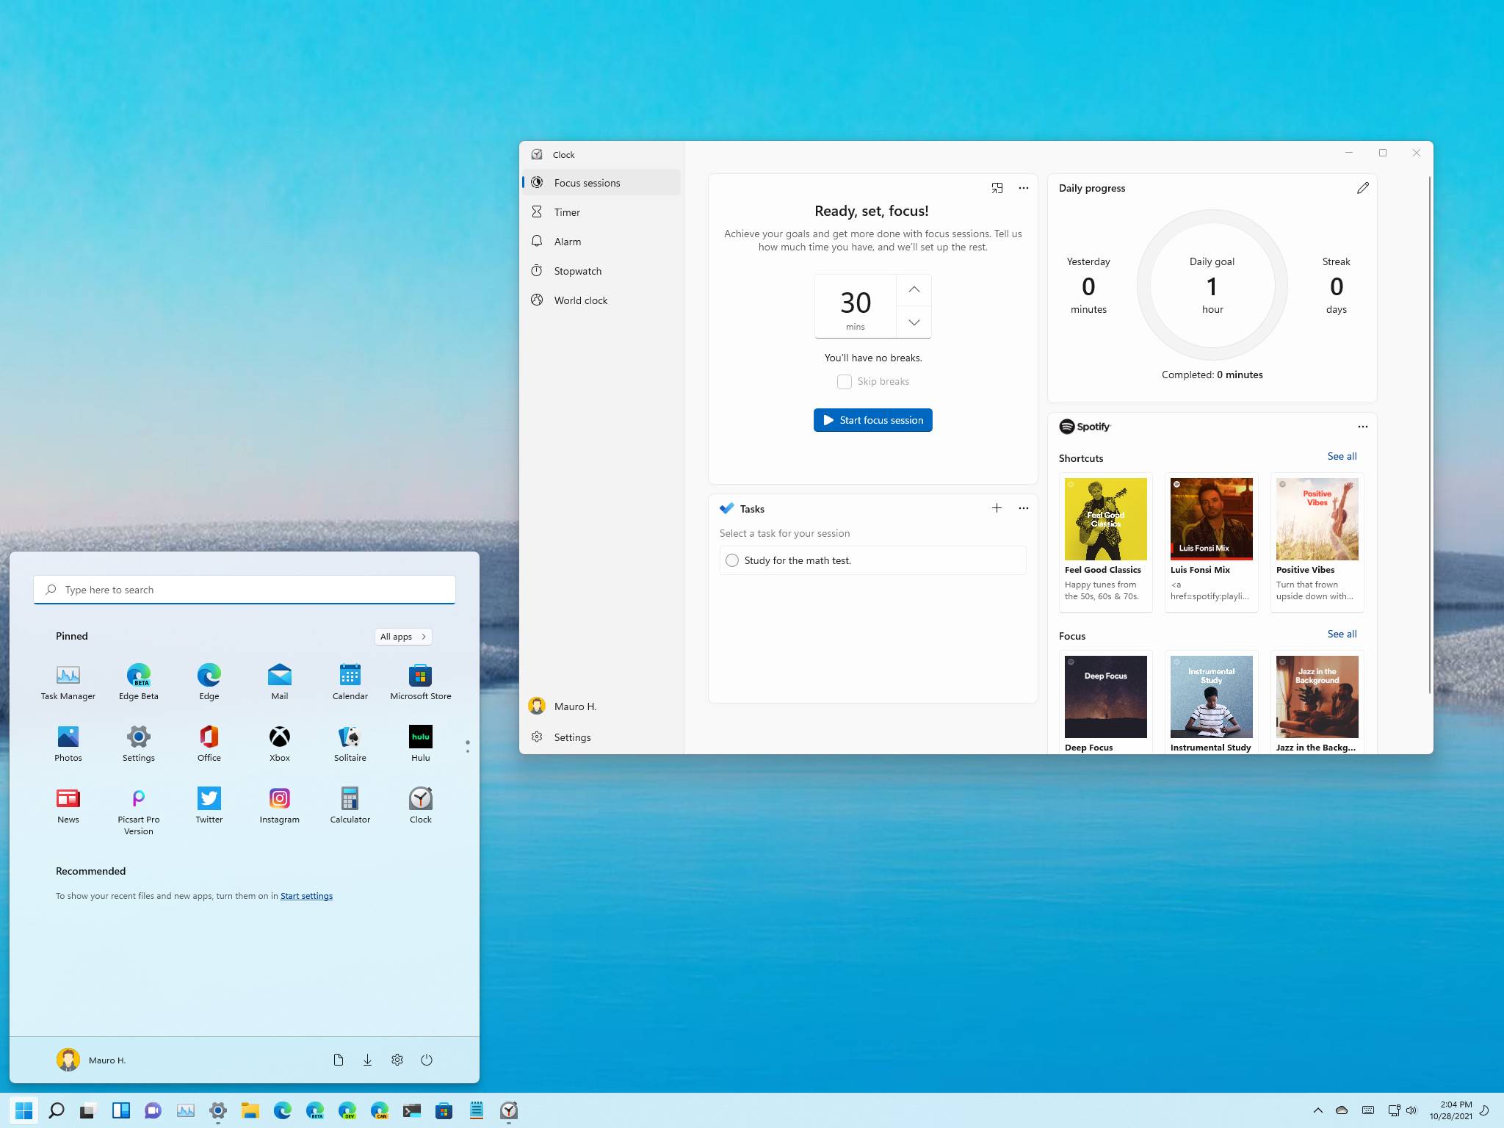Toggle daily progress edit pencil icon
Screen dimensions: 1504x1128
point(1363,189)
